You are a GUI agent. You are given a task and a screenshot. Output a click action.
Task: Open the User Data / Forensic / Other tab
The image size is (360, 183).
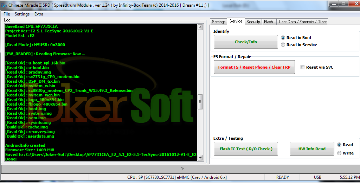(x=303, y=21)
